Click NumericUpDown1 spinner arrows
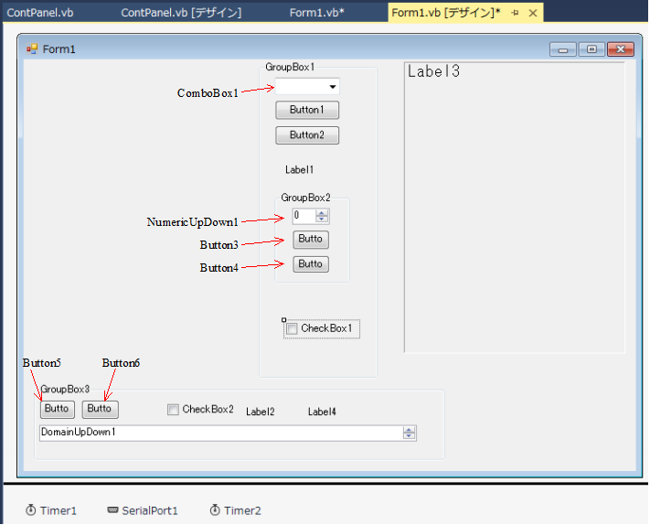This screenshot has width=650, height=525. pyautogui.click(x=322, y=216)
